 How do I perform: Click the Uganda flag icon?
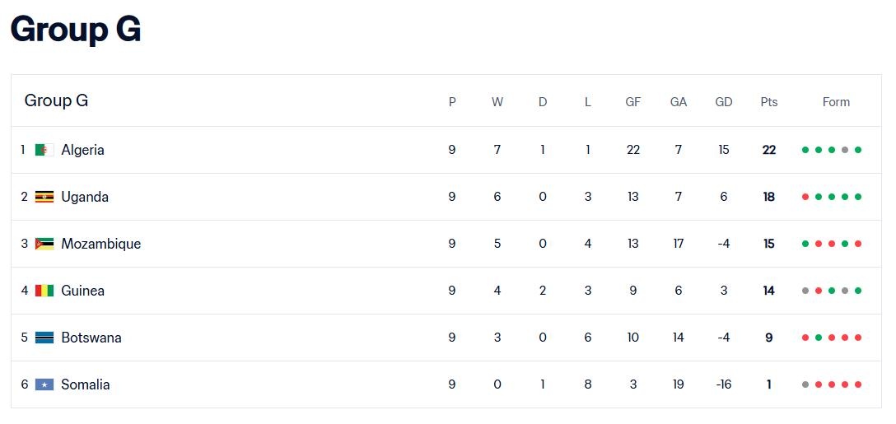click(44, 197)
